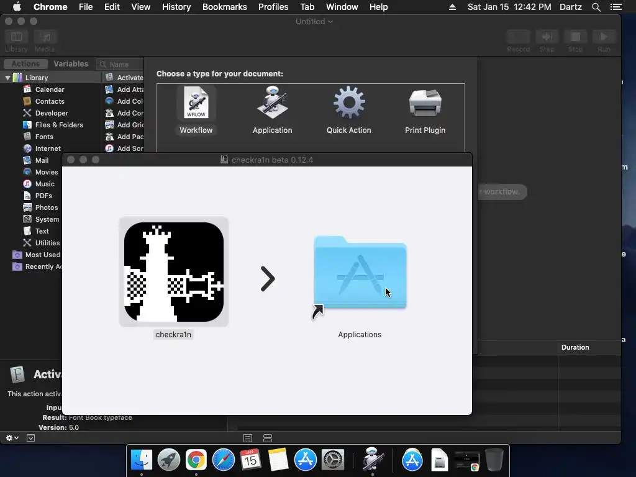
Task: Show the log list view button
Action: click(x=248, y=438)
